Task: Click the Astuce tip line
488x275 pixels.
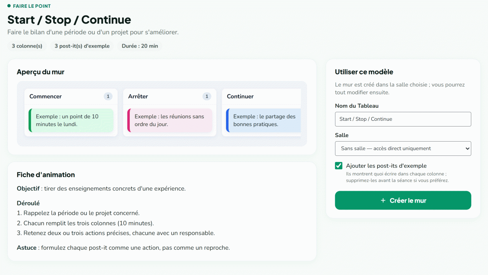Action: 123,247
